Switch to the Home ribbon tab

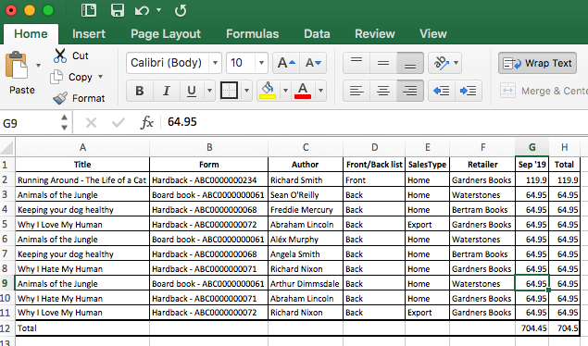point(31,33)
